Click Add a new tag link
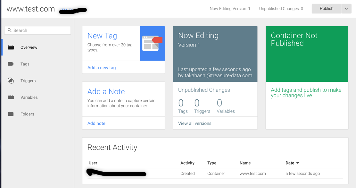Screen dimensions: 356x188 point(102,67)
